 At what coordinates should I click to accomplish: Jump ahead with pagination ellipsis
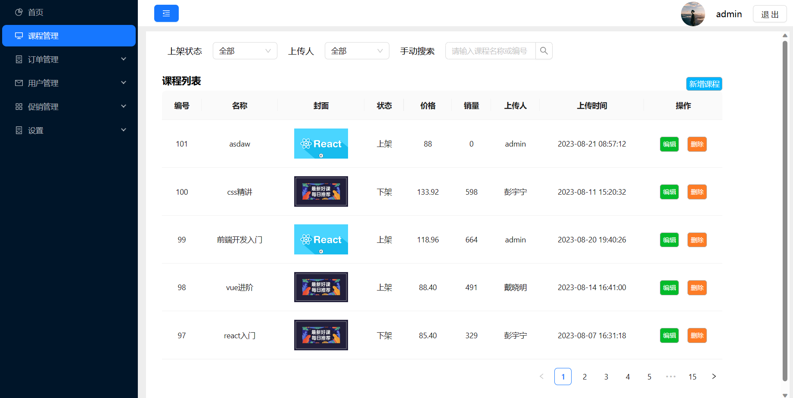pos(671,377)
